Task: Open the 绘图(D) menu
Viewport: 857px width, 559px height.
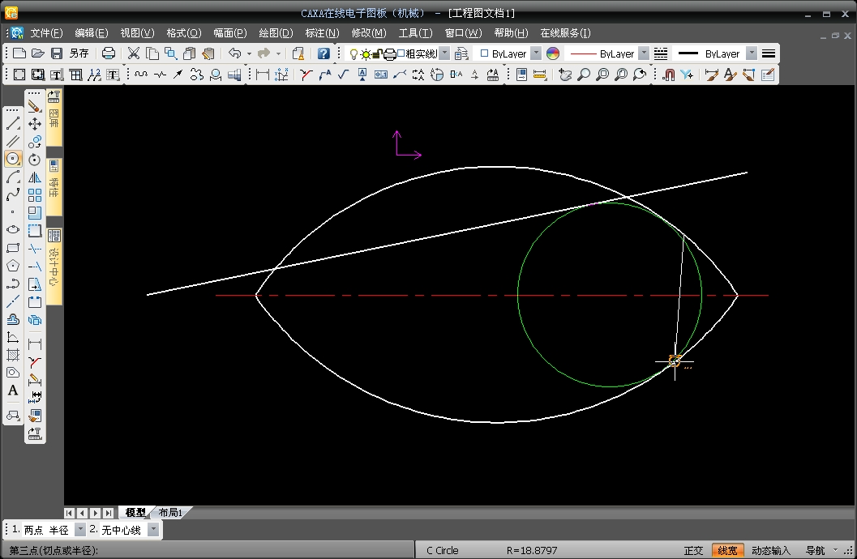Action: 276,33
